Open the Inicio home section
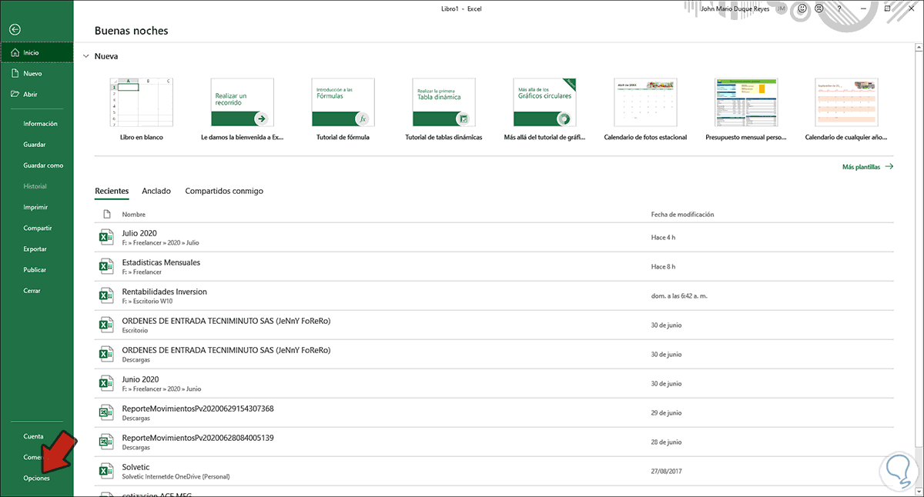Image resolution: width=924 pixels, height=497 pixels. click(37, 52)
